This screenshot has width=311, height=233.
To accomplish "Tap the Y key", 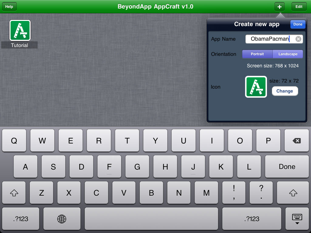I will [155, 141].
